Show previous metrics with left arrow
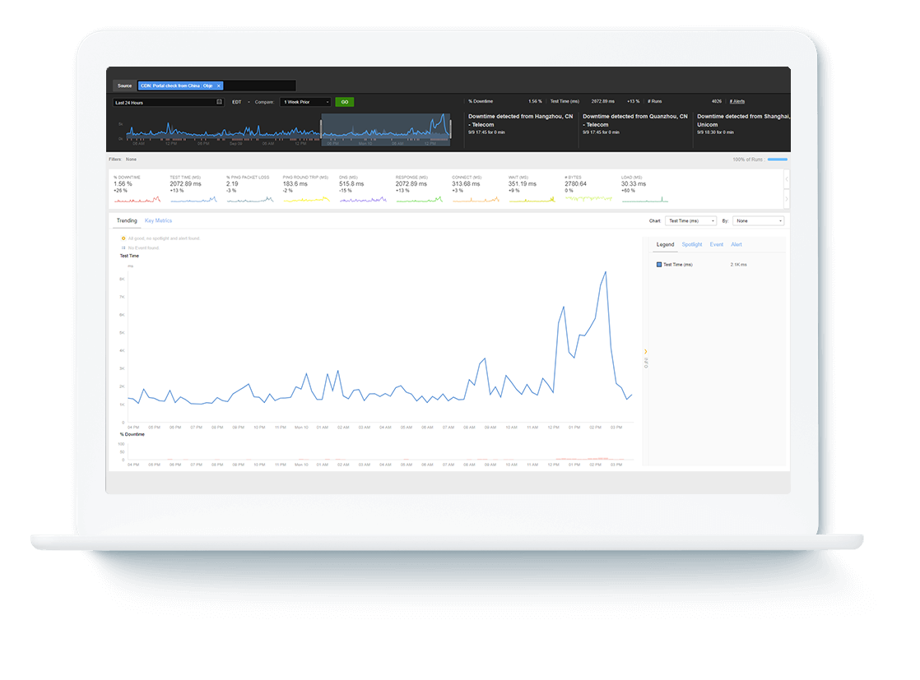This screenshot has width=920, height=680. pos(787,179)
